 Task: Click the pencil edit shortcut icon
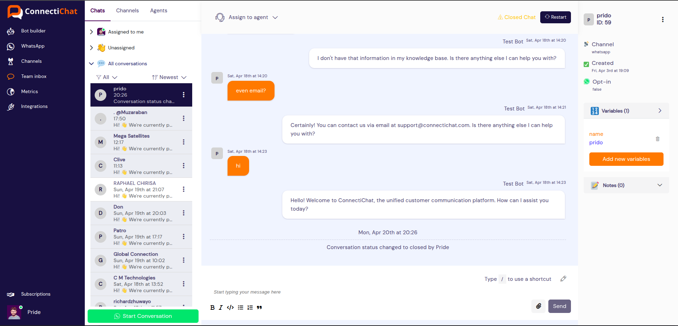(564, 279)
